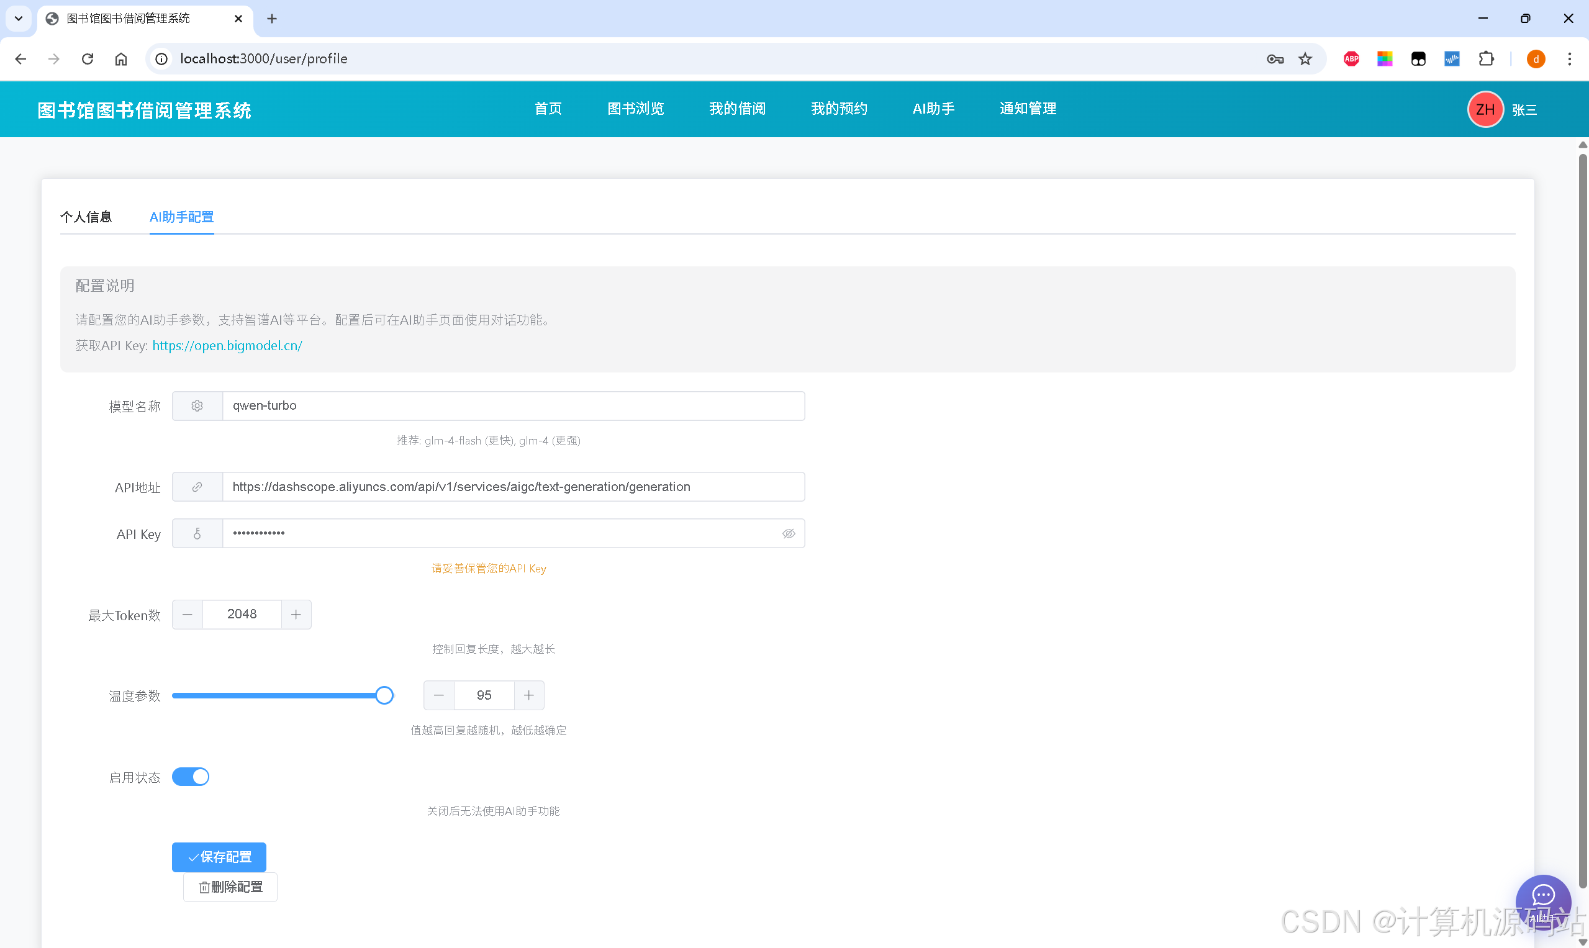Viewport: 1589px width, 948px height.
Task: Decrease temperature value with minus button
Action: pyautogui.click(x=438, y=696)
